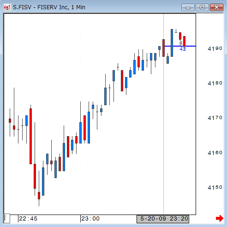Click the title S.FISV - FISERV Inc, 1 Min
227x227 pixels.
coord(49,7)
